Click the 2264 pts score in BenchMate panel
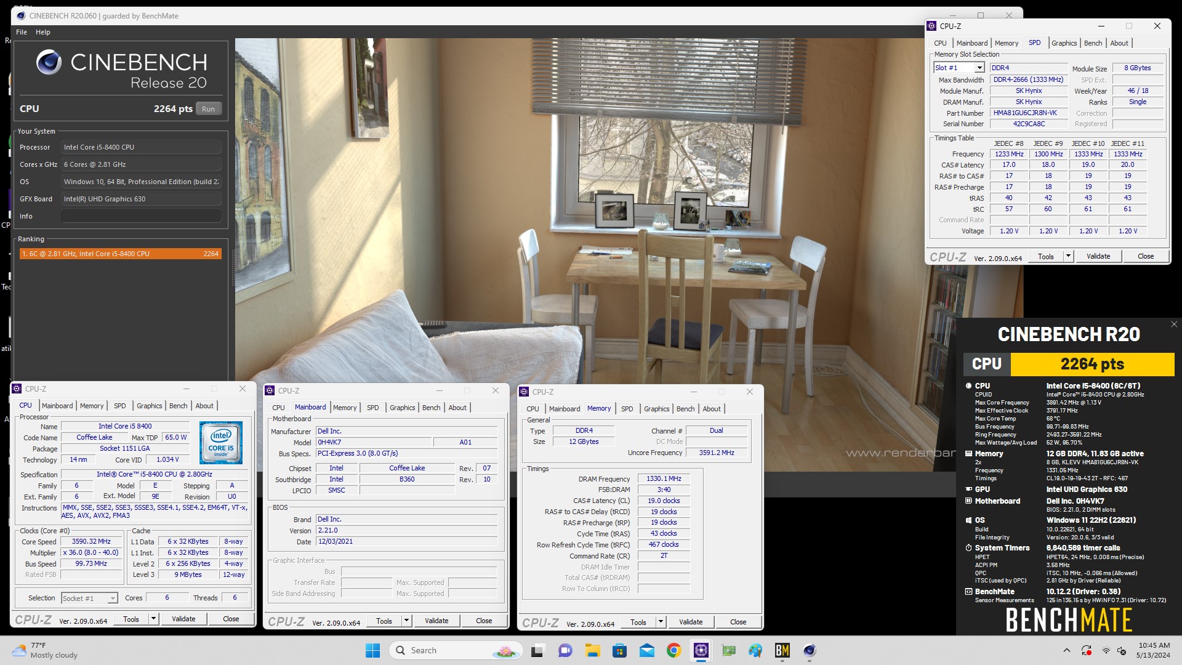 tap(1092, 364)
